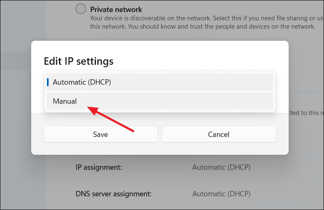Click the Private network heading label
Screen dimensions: 324x210
[116, 9]
